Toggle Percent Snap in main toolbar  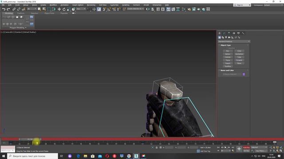click(114, 9)
